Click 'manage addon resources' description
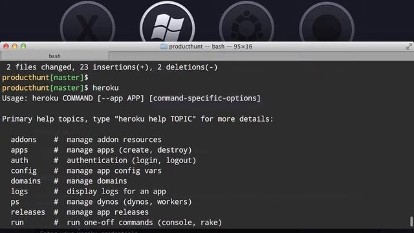The image size is (414, 233). (114, 140)
